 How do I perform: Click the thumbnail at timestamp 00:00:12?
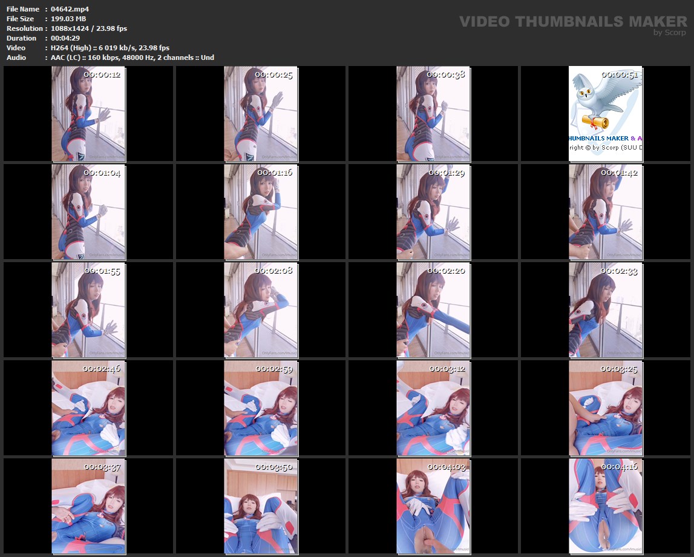(x=88, y=114)
